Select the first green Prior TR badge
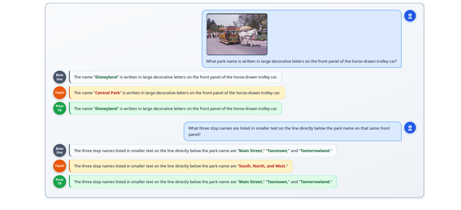Screen dimensions: 461x210 click(x=60, y=109)
